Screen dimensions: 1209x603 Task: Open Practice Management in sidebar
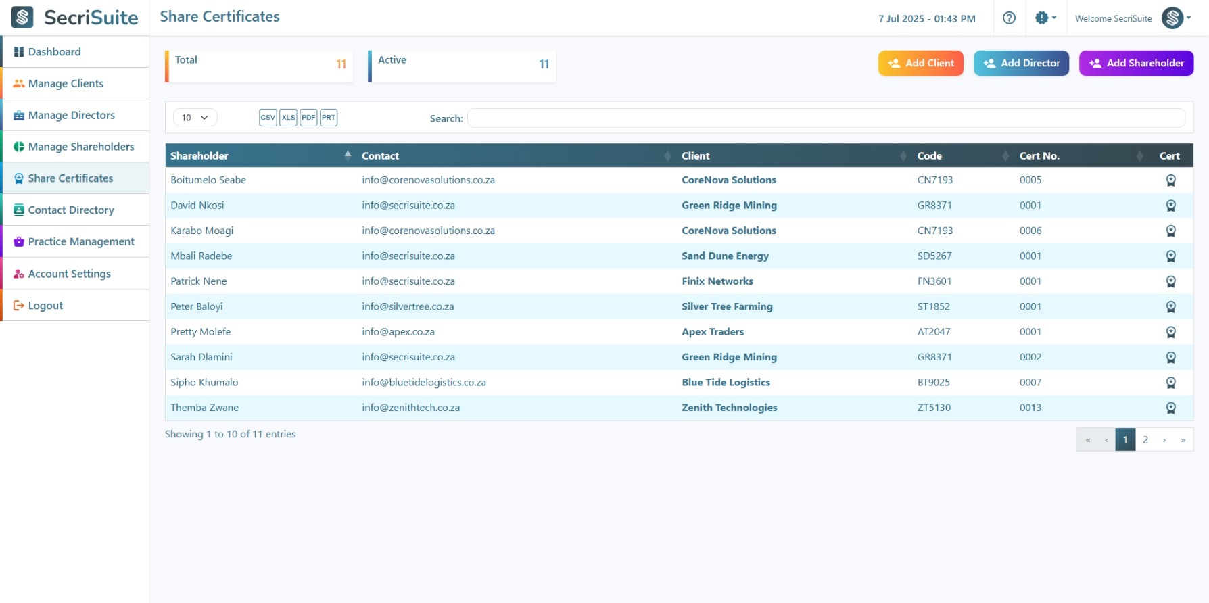click(x=75, y=242)
